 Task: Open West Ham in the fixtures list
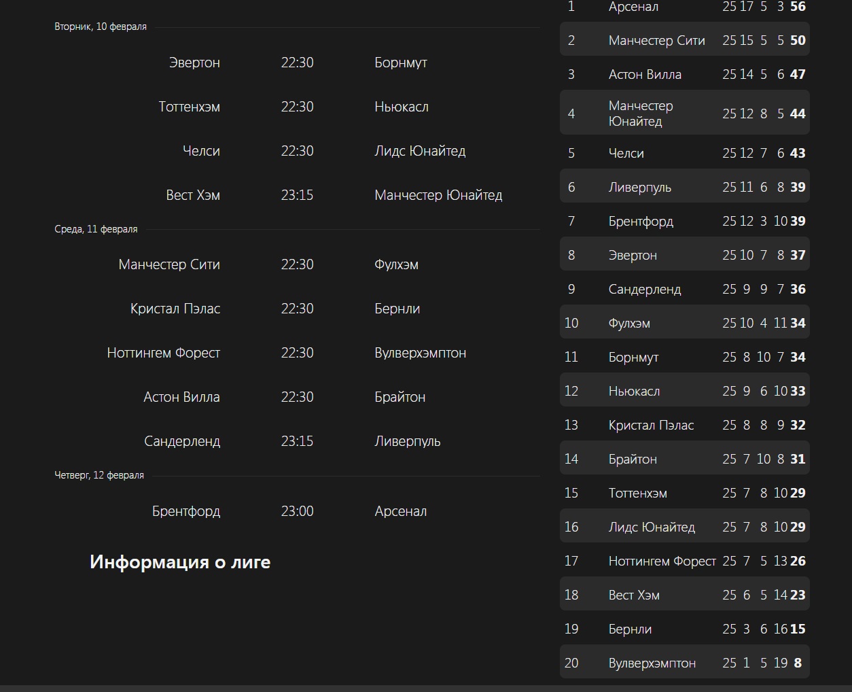point(193,195)
